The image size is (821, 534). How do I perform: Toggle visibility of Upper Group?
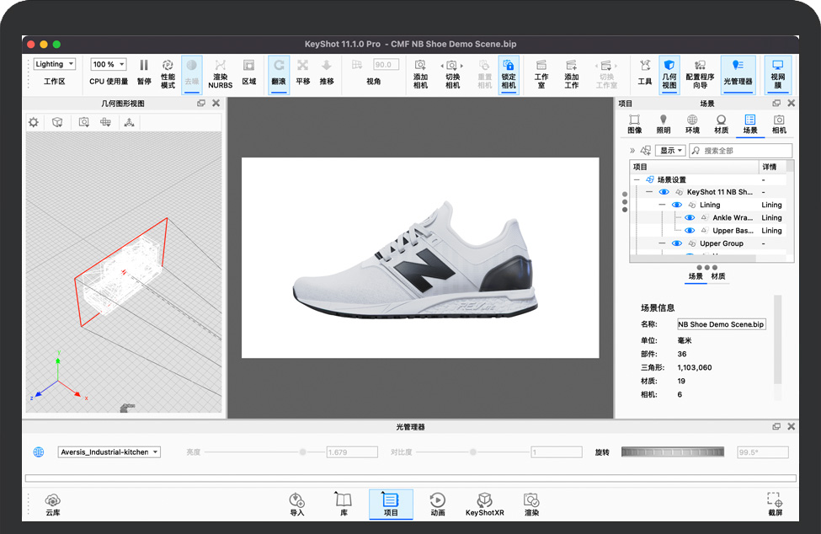tap(676, 243)
